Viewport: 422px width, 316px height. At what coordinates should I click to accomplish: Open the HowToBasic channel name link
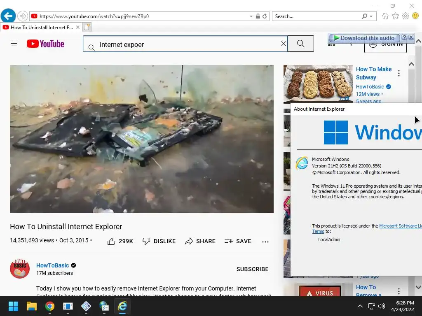tap(52, 265)
